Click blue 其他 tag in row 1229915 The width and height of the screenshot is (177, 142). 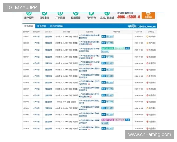pyautogui.click(x=104, y=82)
